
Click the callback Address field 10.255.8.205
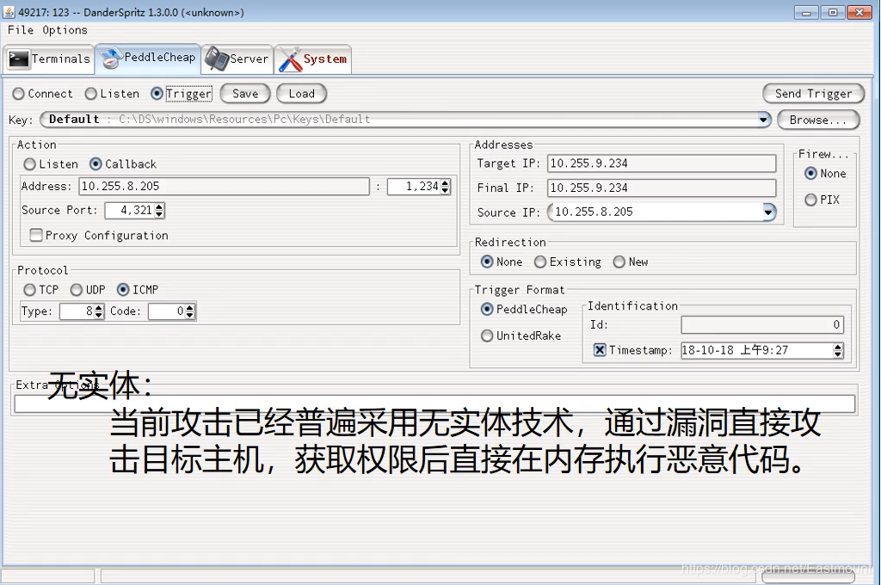click(x=225, y=187)
